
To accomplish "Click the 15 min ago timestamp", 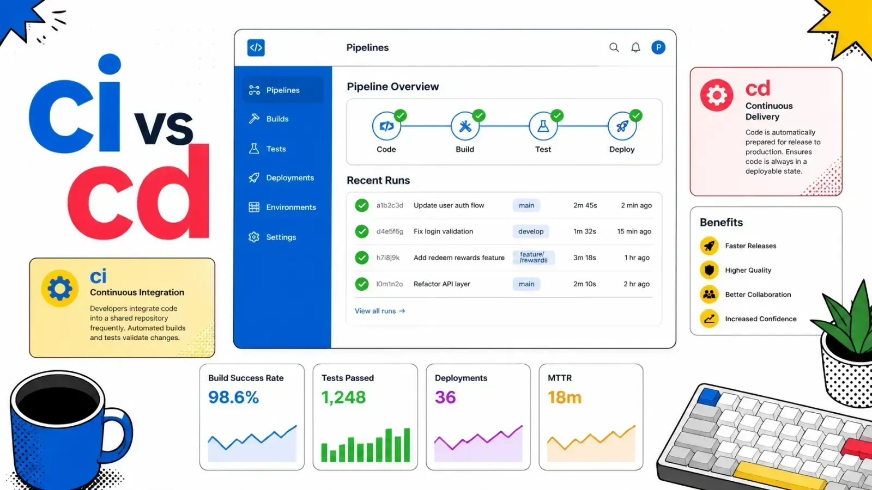I will point(634,231).
